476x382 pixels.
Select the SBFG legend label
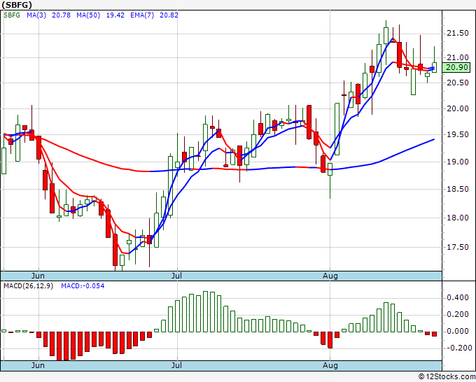tap(12, 15)
